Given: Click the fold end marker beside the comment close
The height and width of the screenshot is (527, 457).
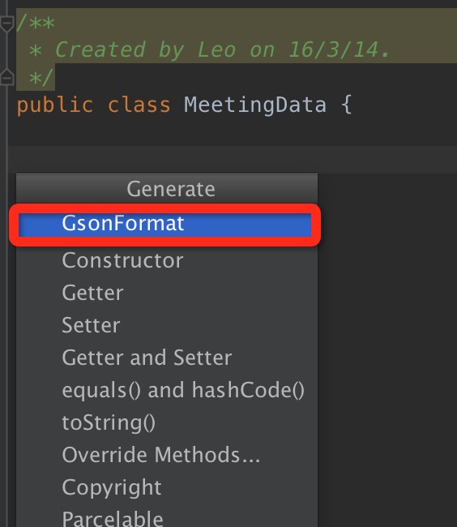Looking at the screenshot, I should coord(6,77).
